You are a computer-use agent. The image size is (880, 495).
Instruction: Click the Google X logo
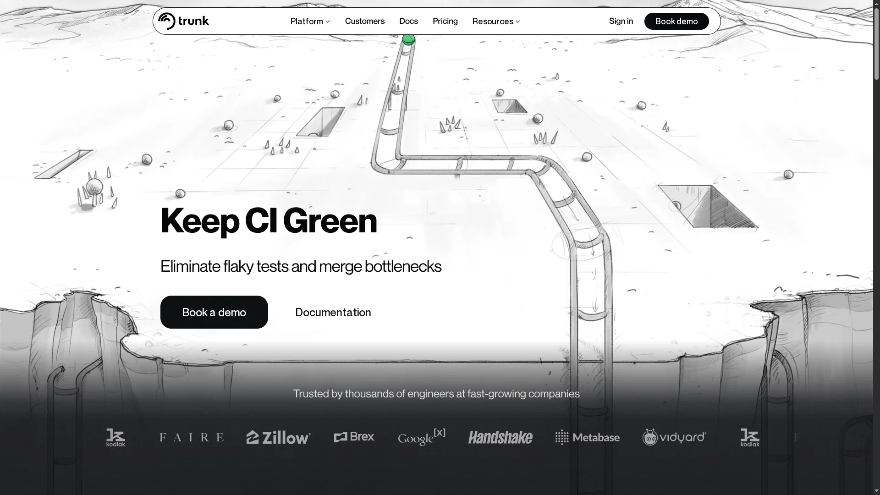click(421, 437)
